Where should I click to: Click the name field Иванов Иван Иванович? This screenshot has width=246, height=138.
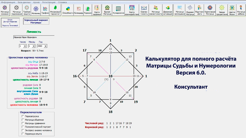pos(34,37)
